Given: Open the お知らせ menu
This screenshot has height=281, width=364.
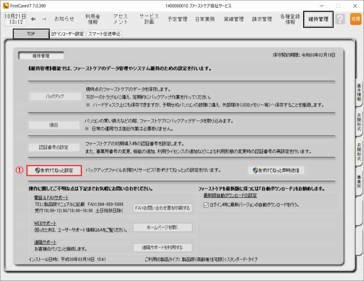Looking at the screenshot, I should [x=64, y=19].
